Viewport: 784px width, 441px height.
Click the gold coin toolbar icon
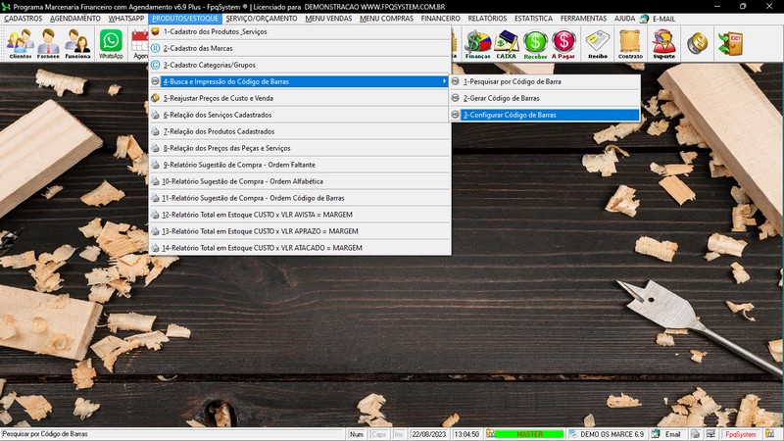click(697, 43)
